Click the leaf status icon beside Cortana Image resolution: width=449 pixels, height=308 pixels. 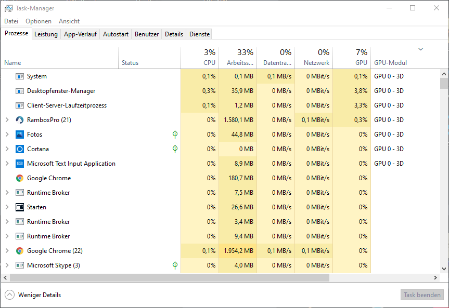pos(175,149)
